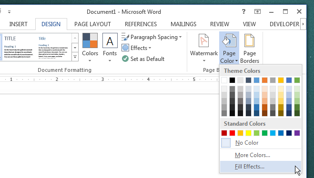Show more ribbon tabs after DEVELOPER
Image resolution: width=314 pixels, height=178 pixels.
[x=303, y=24]
